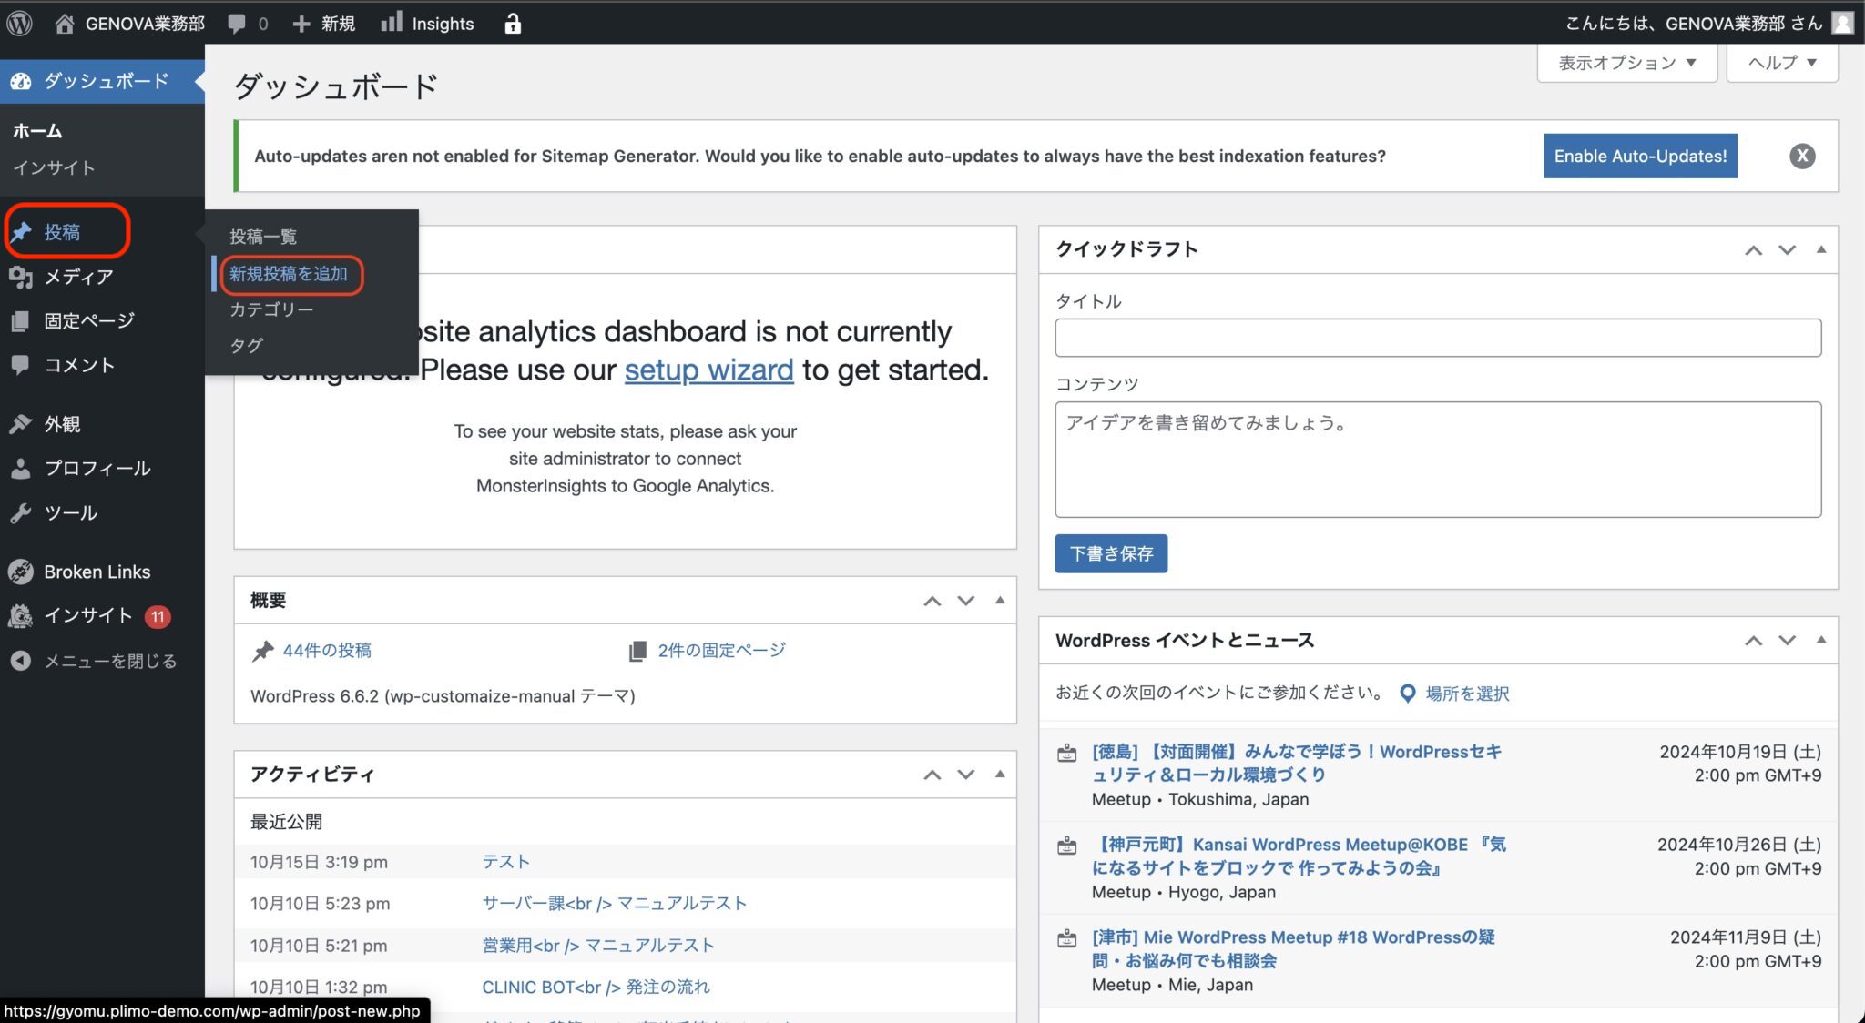Screen dimensions: 1865x1023
Task: Open メディア menu in sidebar
Action: click(78, 277)
